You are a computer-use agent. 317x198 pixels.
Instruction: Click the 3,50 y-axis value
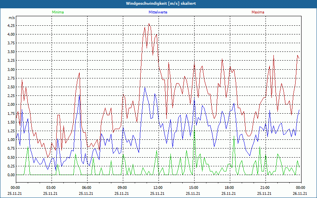tap(11, 52)
